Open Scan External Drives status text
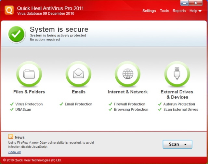This screenshot has height=164, width=208. point(181,109)
